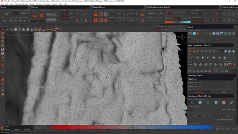Screen dimensions: 238x134
Task: Open the Unwrap menu
Action: tap(32, 4)
